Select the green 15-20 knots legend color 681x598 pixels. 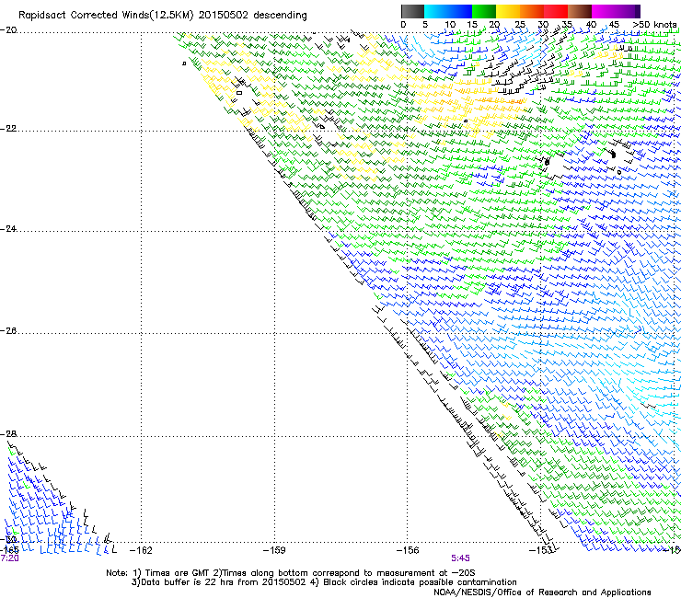pos(484,11)
